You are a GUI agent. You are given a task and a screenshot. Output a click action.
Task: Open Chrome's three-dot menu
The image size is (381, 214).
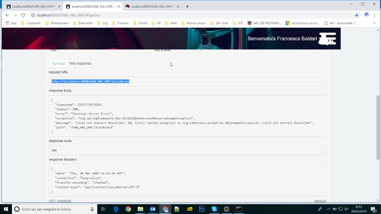click(x=374, y=15)
